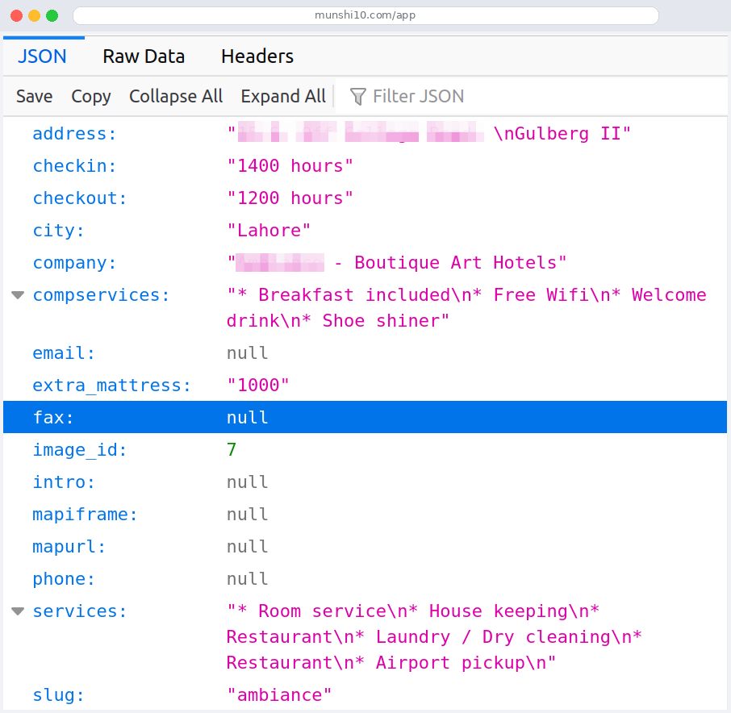Screen dimensions: 731x713
Task: Click the null value of mapurl
Action: (248, 547)
